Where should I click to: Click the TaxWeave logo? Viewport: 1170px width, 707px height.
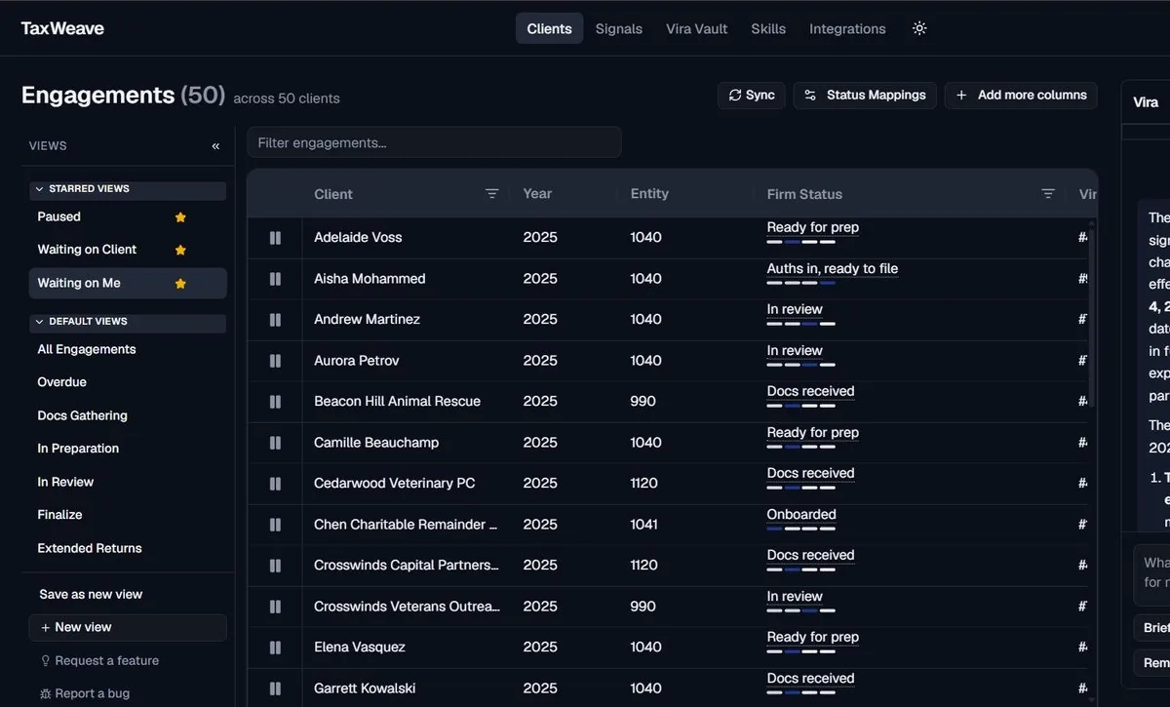pyautogui.click(x=62, y=28)
